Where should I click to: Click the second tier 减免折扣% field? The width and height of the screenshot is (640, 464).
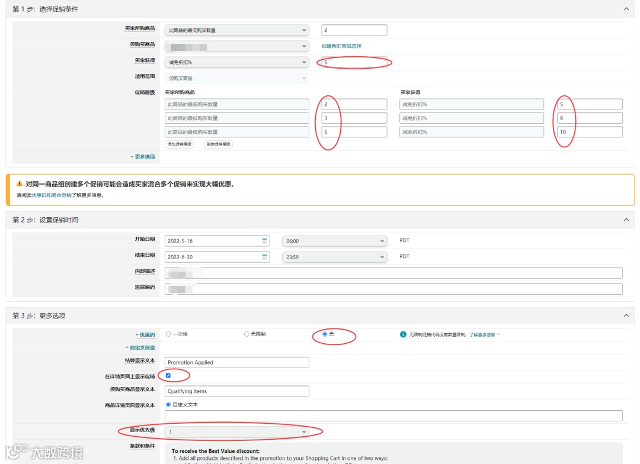(x=472, y=118)
